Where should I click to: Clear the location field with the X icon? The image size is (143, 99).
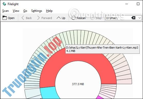(133, 18)
